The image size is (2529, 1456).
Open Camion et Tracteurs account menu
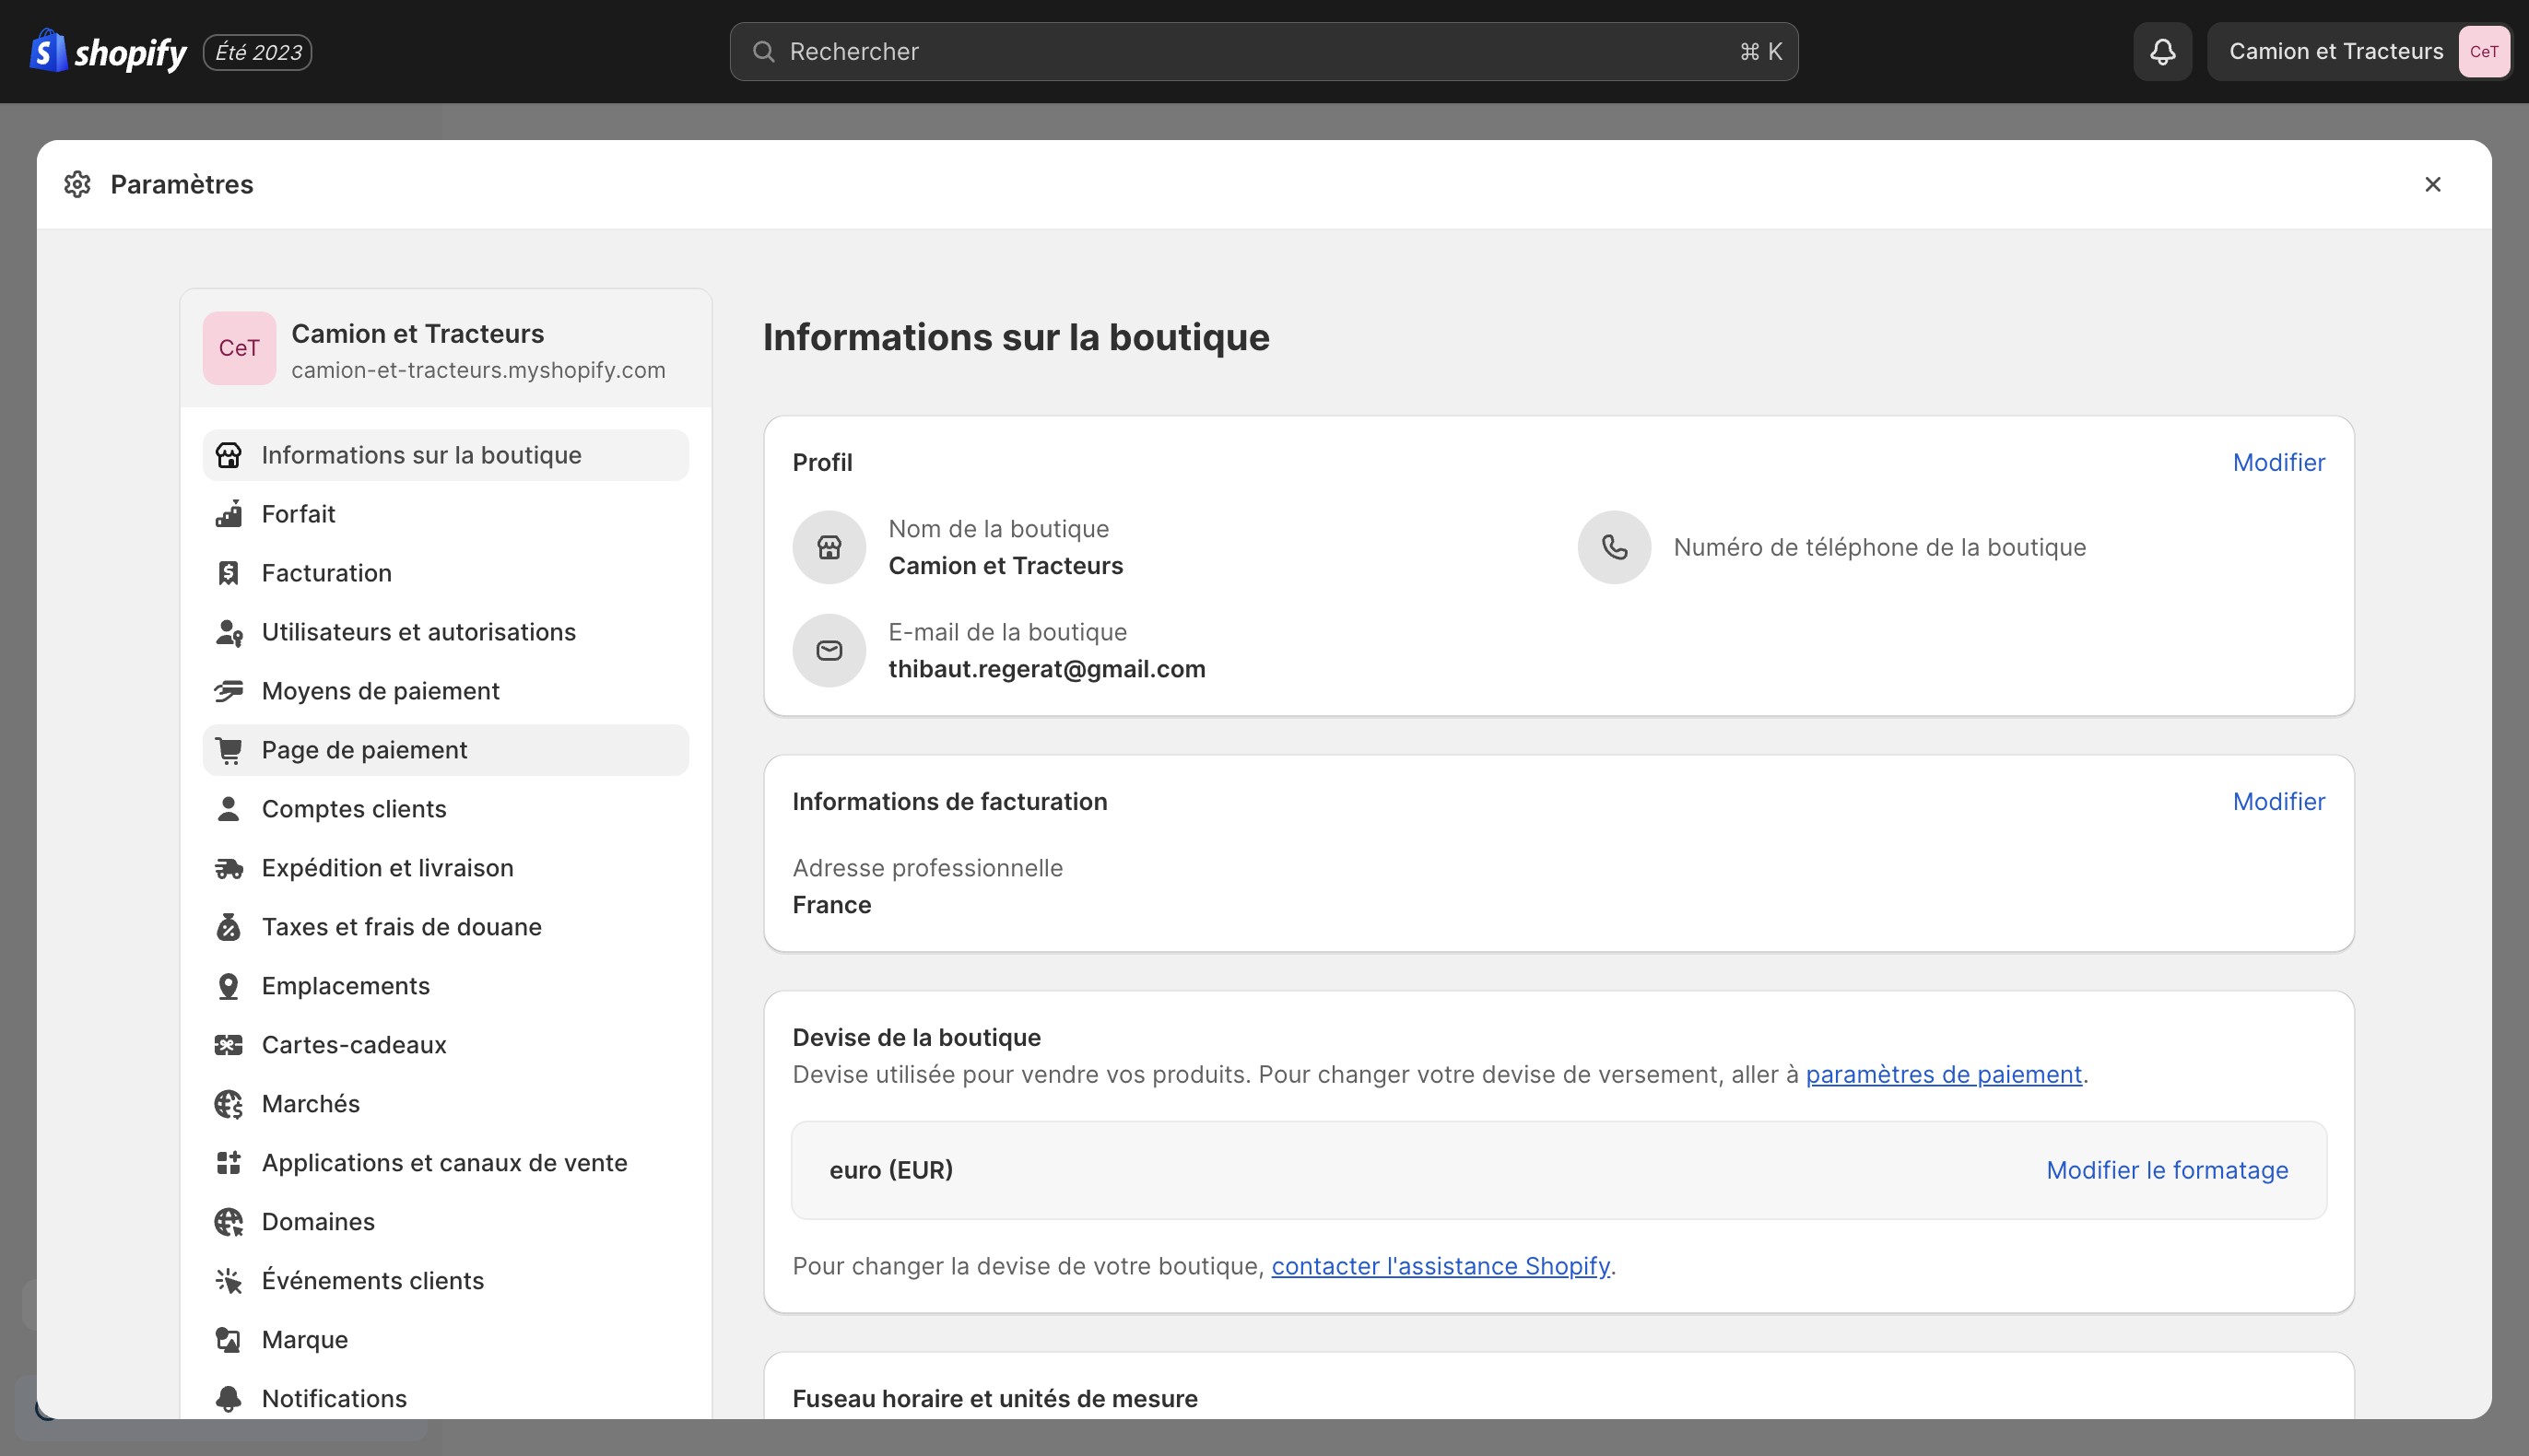[2359, 52]
